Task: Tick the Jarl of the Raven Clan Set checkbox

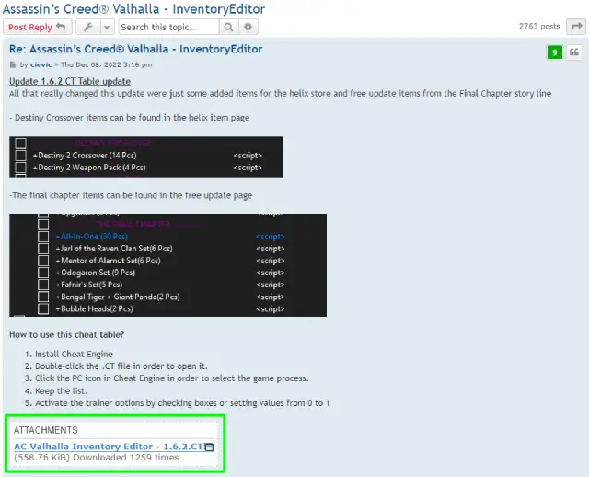Action: coord(43,249)
